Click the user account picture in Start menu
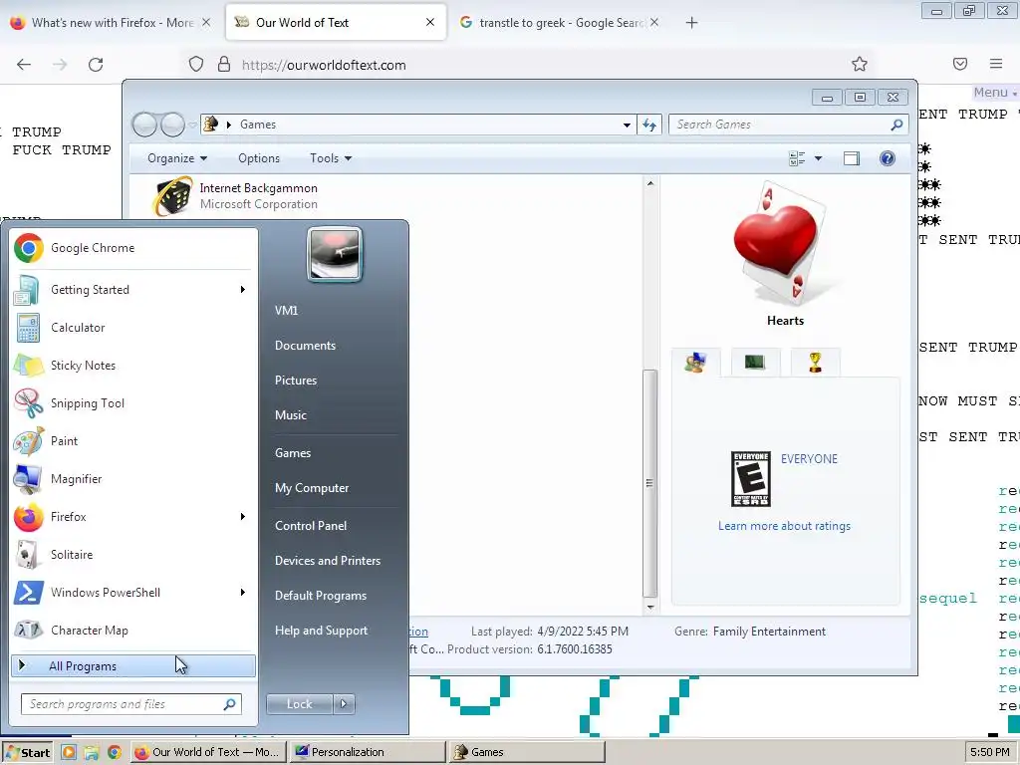Viewport: 1020px width, 765px height. click(x=335, y=254)
